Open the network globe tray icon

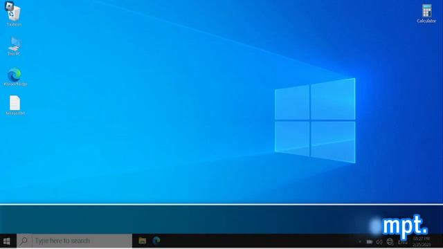point(390,241)
